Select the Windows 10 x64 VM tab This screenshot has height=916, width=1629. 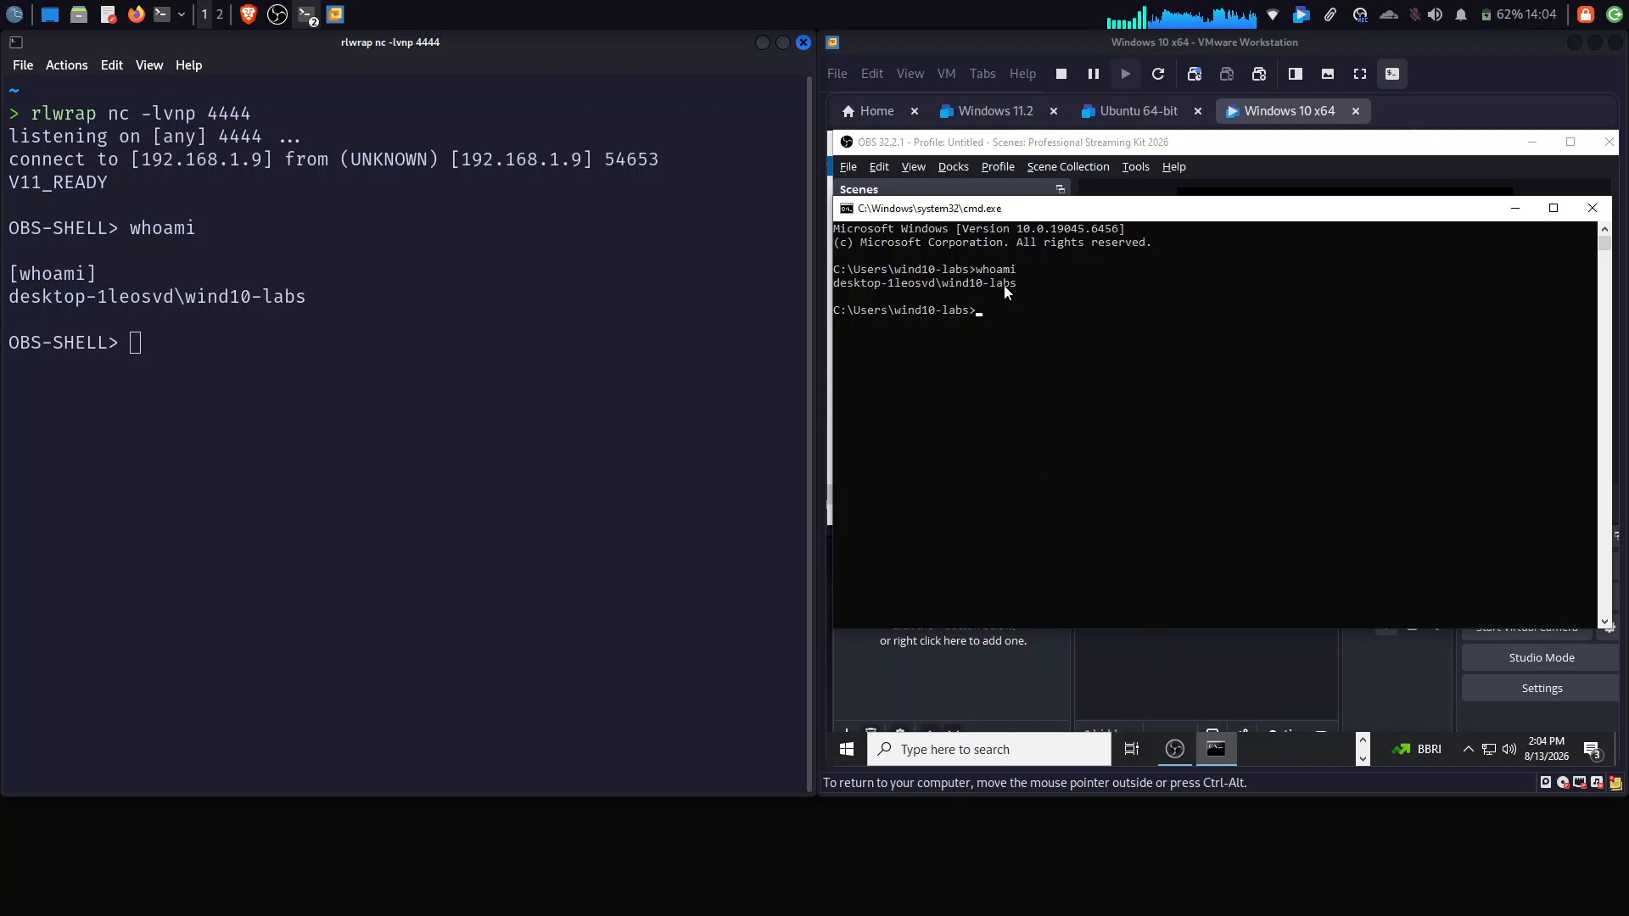tap(1280, 111)
